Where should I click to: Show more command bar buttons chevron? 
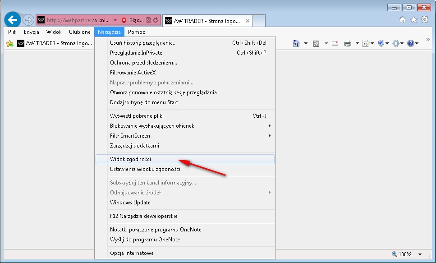(428, 40)
